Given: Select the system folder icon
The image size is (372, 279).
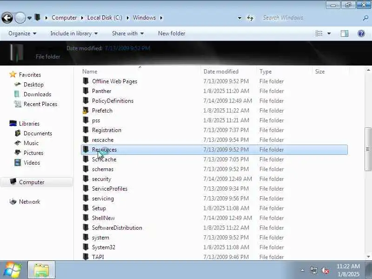Looking at the screenshot, I should point(86,237).
